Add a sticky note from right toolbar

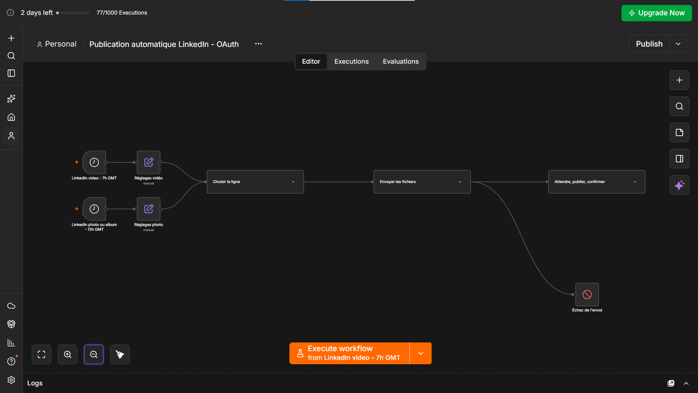coord(679,132)
